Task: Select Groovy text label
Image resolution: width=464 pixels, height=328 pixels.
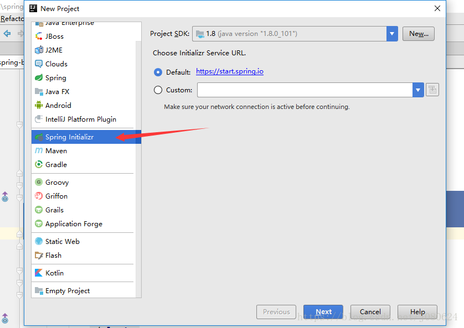Action: 57,183
